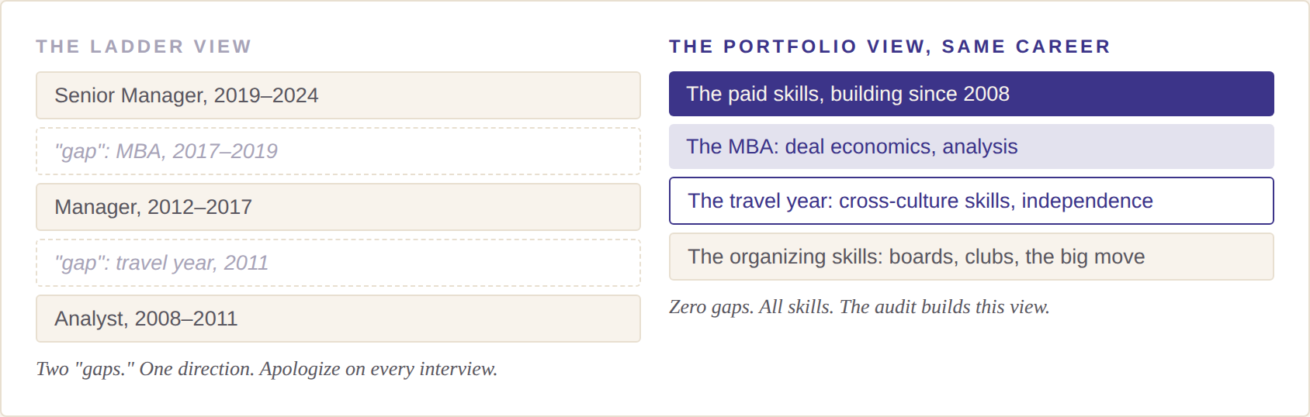The width and height of the screenshot is (1310, 417).
Task: Click the Analyst, 2008–2011 box
Action: click(338, 319)
